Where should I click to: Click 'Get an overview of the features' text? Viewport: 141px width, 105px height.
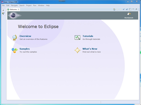click(34, 39)
